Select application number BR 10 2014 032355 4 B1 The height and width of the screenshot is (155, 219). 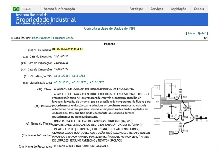67,50
